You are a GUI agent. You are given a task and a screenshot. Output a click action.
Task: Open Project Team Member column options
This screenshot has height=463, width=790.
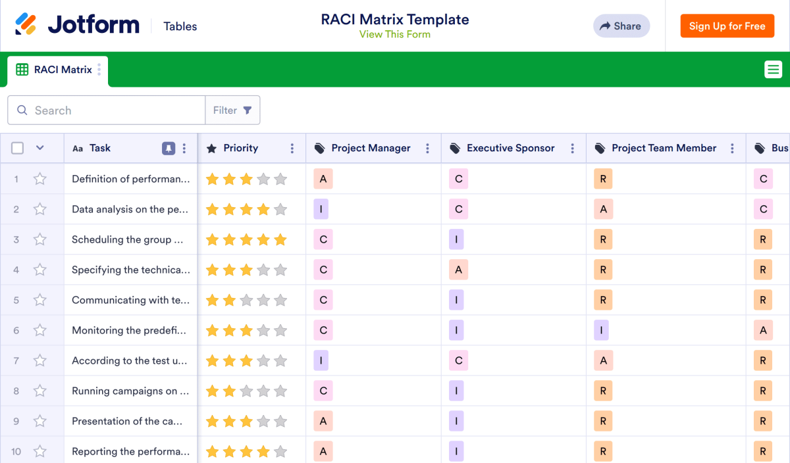(732, 149)
